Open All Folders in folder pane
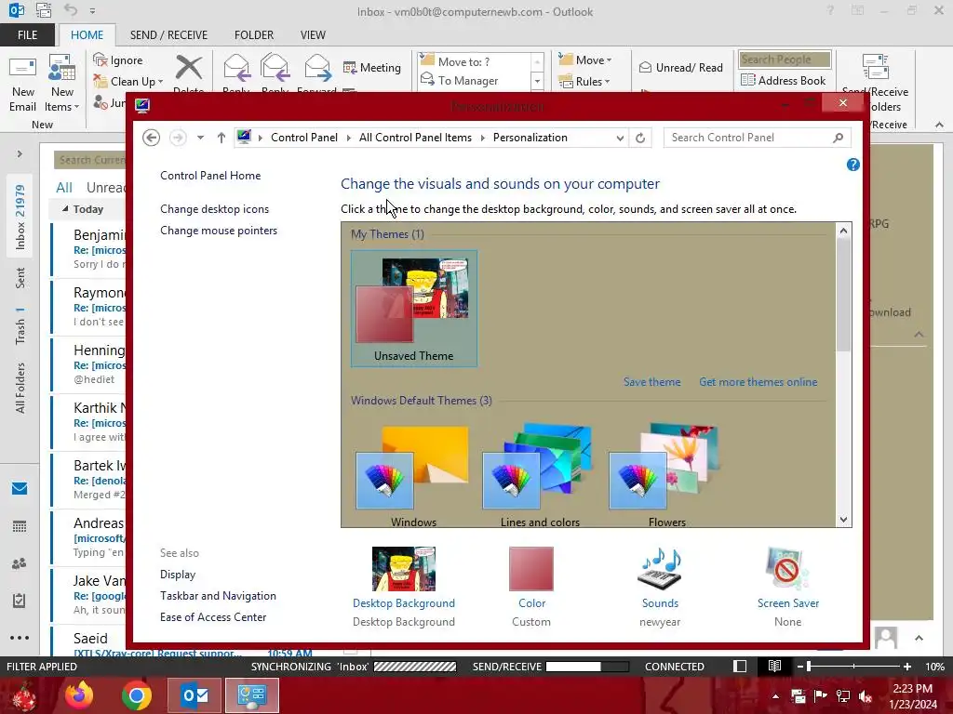953x714 pixels. (20, 388)
